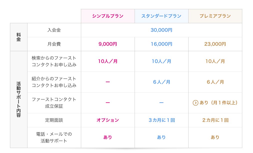Click the 入会金 row label

(x=54, y=30)
